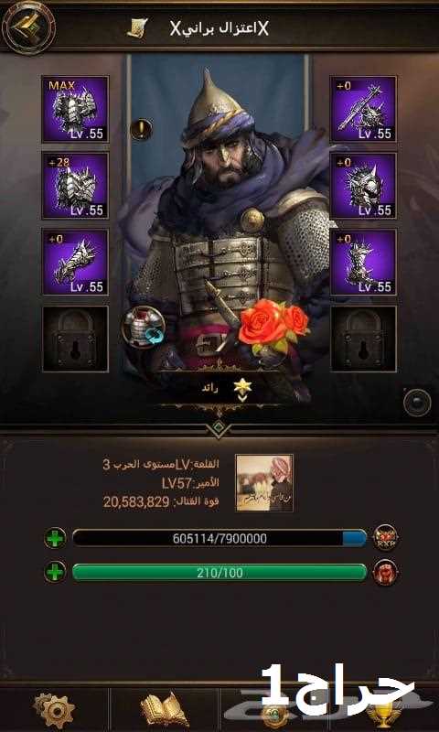Tap the locked slot below the gauntlet
The image size is (439, 732).
[x=75, y=339]
